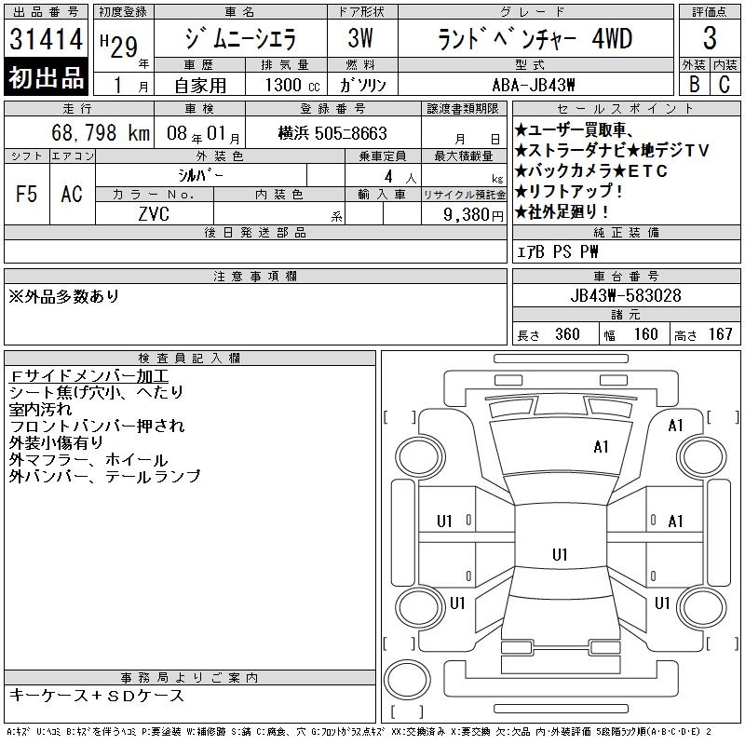Click the notice ※外品多数あり
This screenshot has height=745, width=745.
(x=63, y=296)
